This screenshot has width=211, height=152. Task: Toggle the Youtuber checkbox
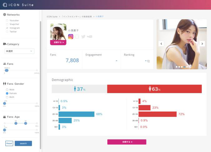pyautogui.click(x=7, y=20)
